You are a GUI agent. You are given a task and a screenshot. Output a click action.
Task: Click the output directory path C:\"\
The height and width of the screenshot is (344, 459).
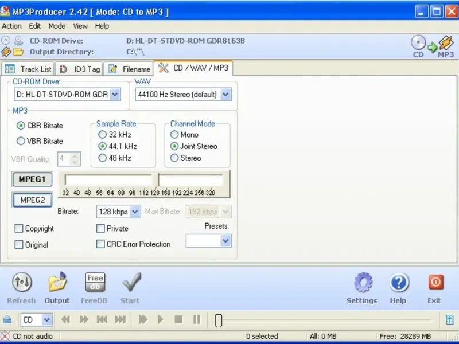click(135, 52)
